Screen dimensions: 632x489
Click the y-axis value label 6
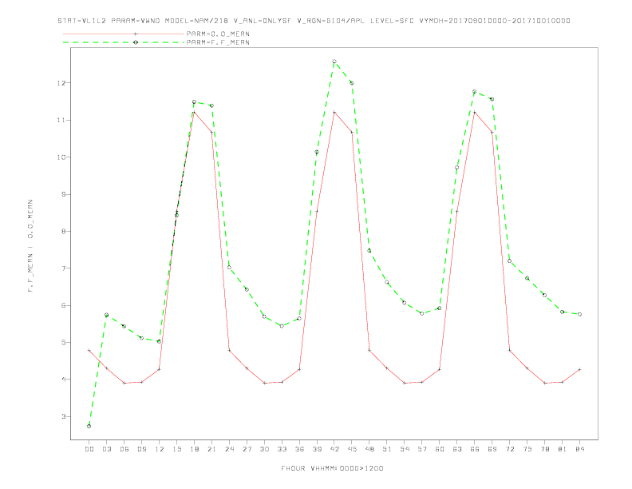pyautogui.click(x=64, y=305)
